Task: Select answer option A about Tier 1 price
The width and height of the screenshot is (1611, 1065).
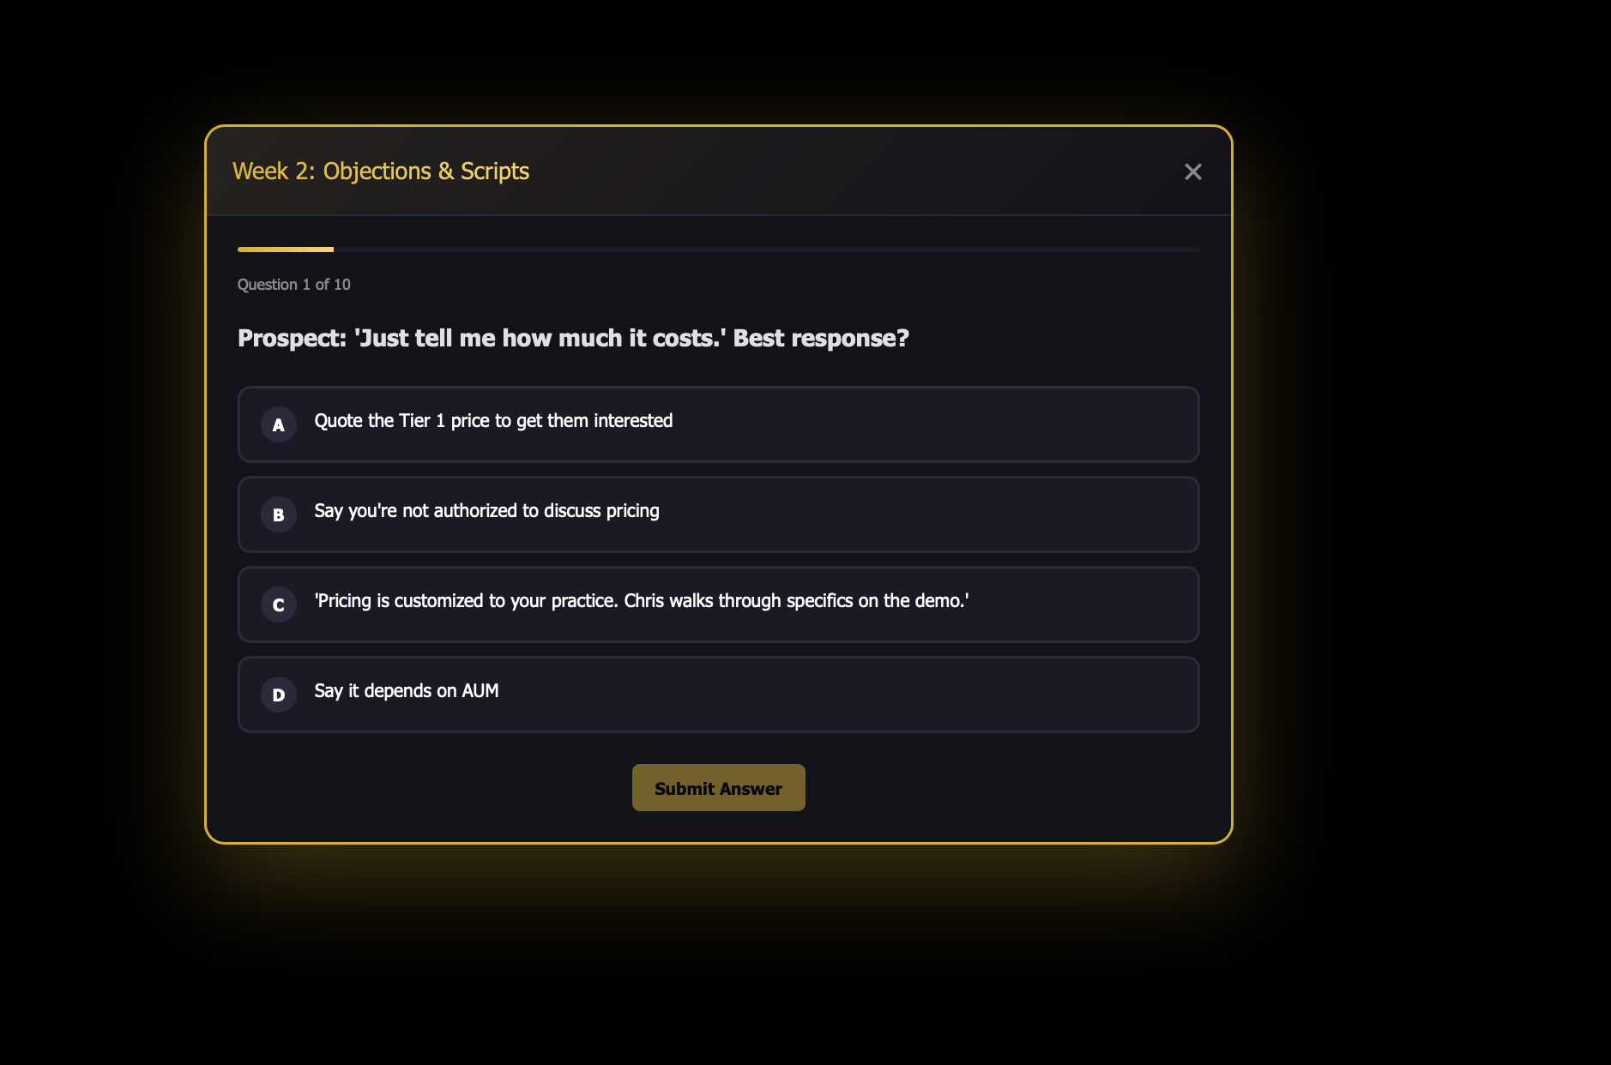Action: click(x=718, y=424)
